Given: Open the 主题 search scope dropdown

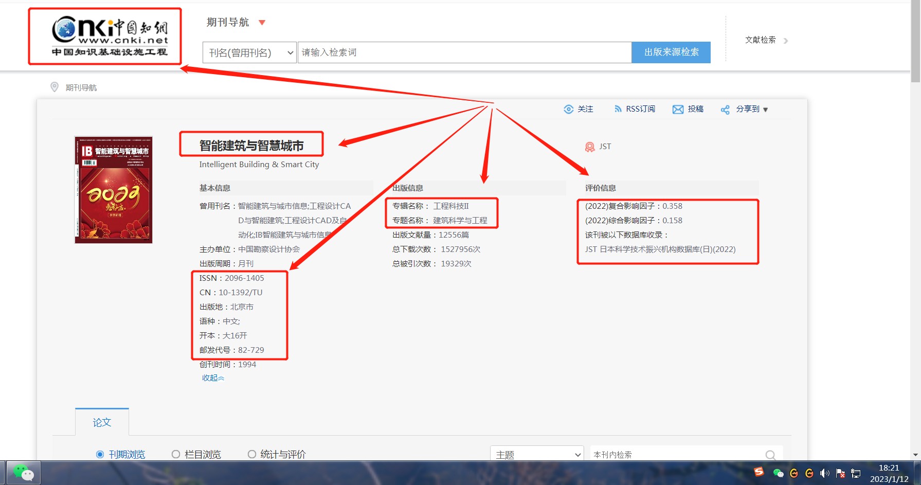Looking at the screenshot, I should click(x=537, y=454).
